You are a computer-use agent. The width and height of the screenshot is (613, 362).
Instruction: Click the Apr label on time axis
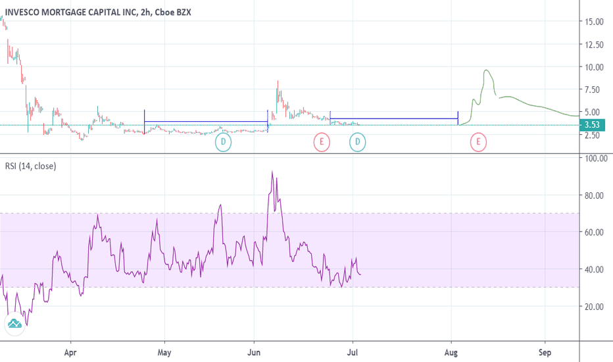(x=70, y=353)
